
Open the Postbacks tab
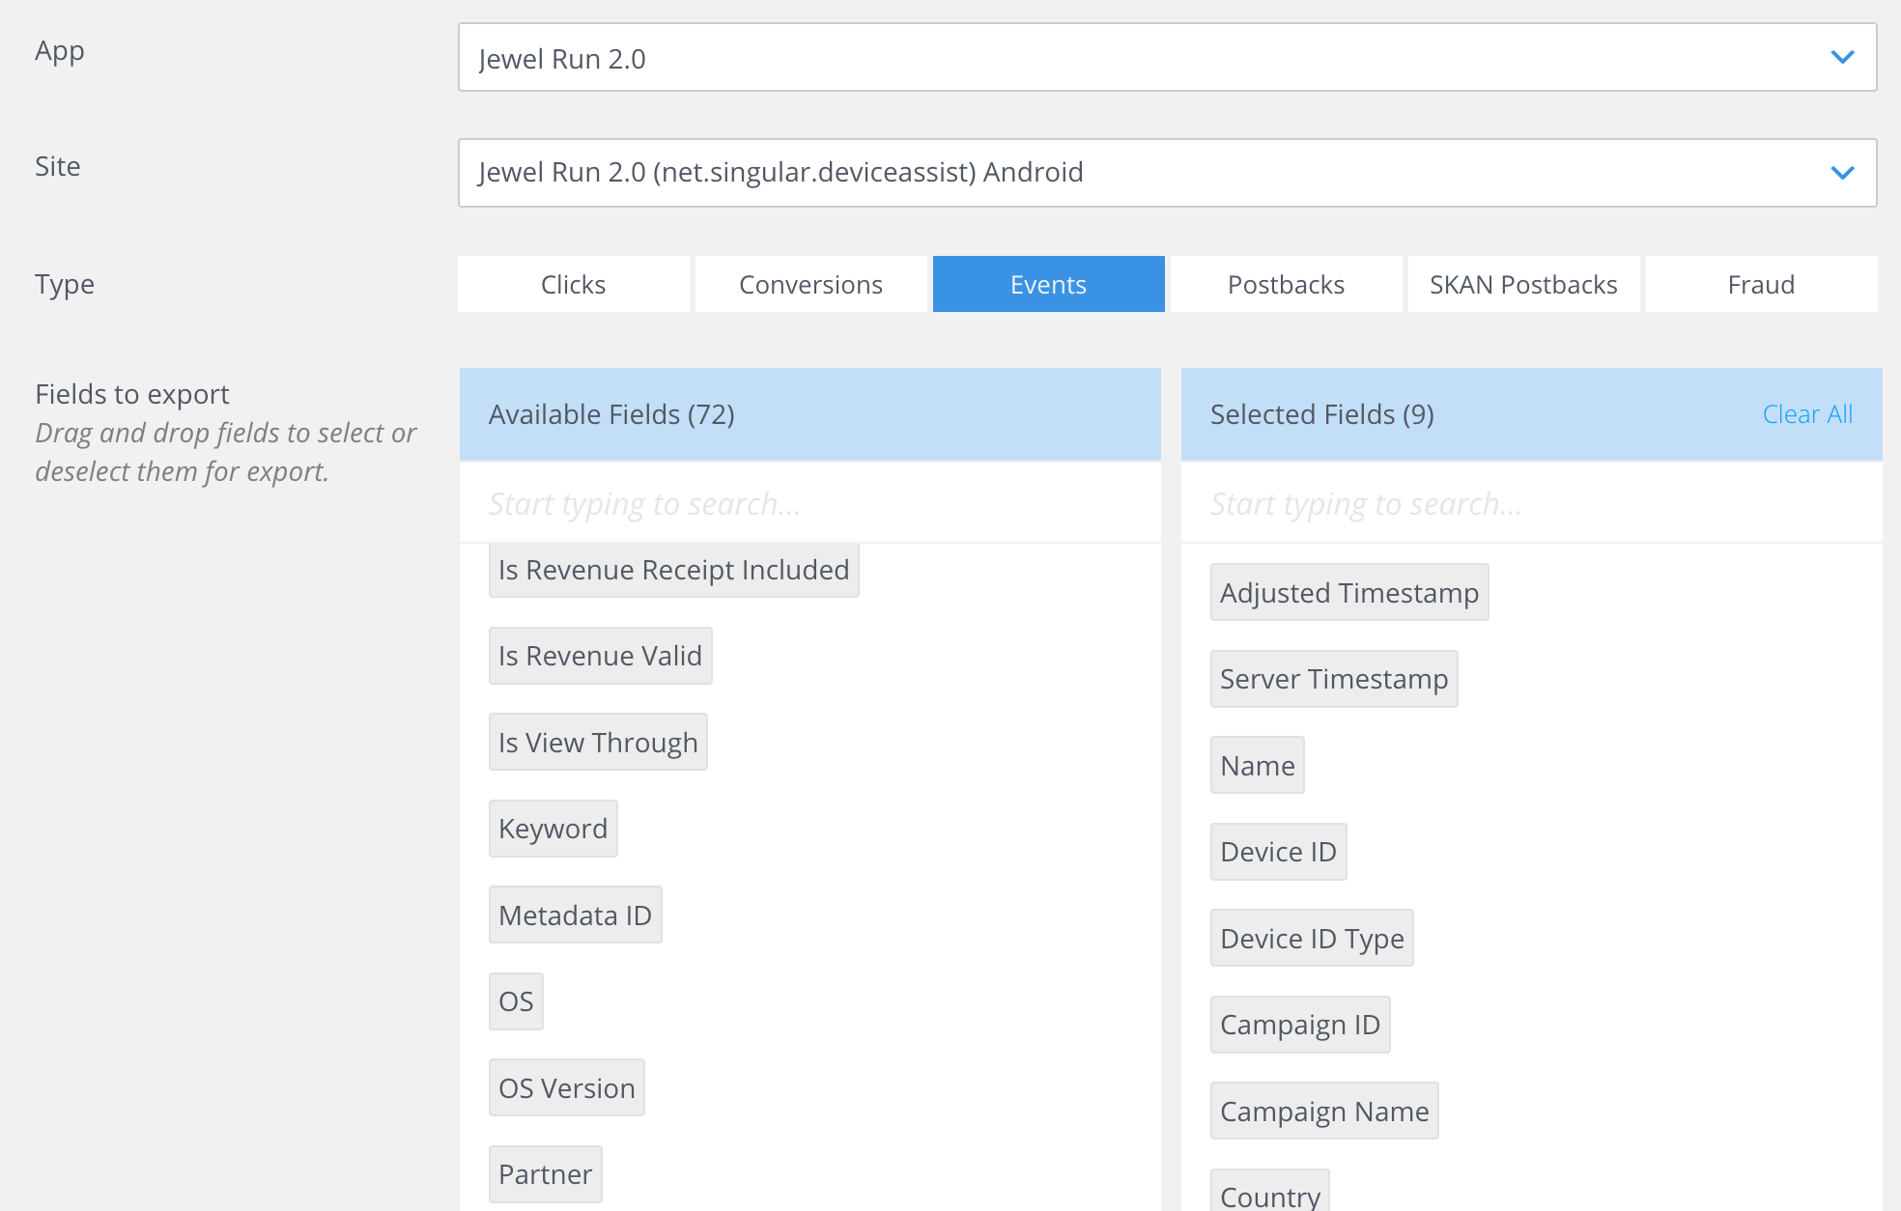point(1286,284)
